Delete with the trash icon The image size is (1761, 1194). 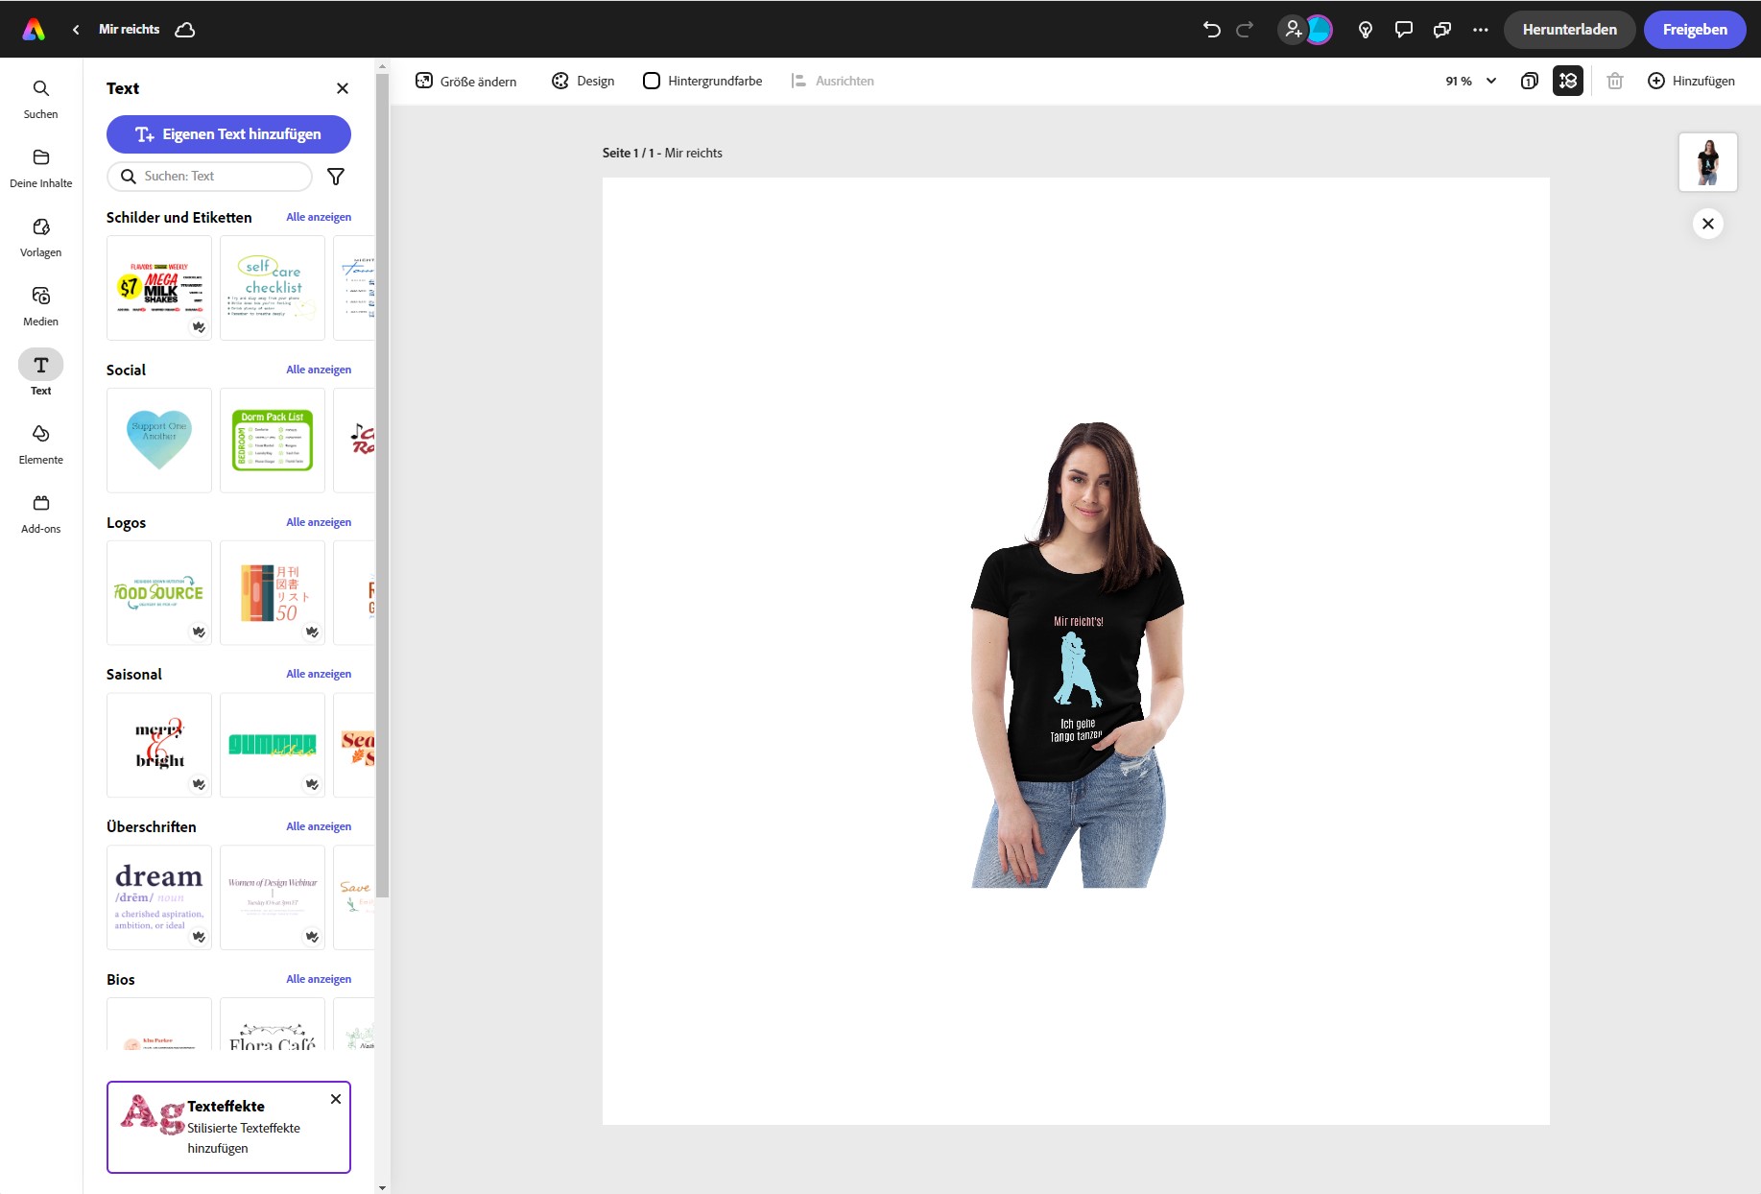click(1615, 82)
